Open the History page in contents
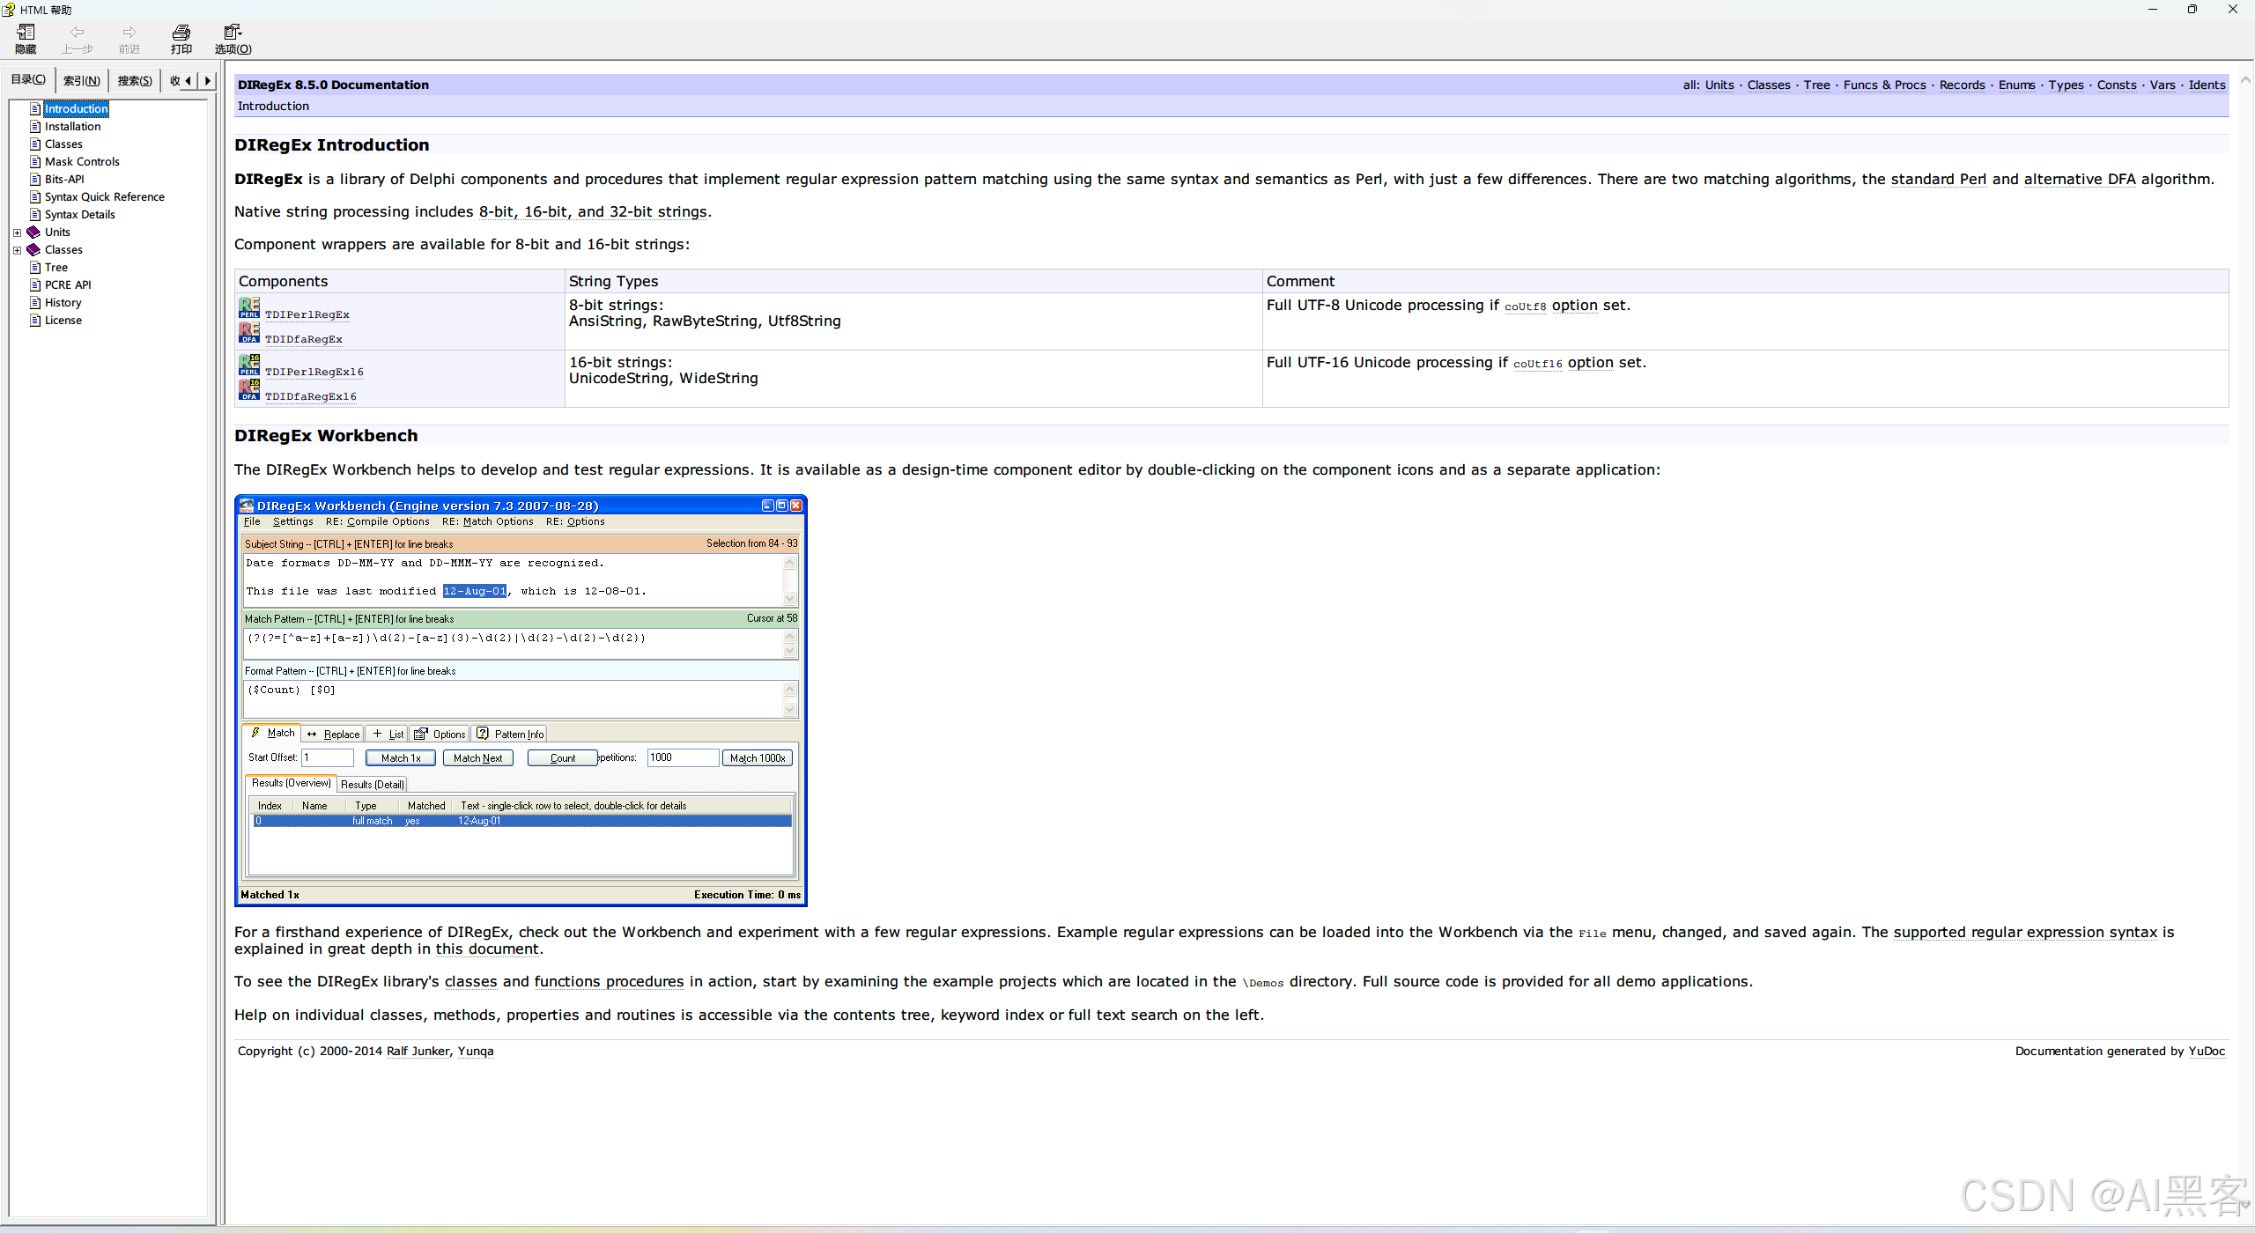 pyautogui.click(x=63, y=302)
